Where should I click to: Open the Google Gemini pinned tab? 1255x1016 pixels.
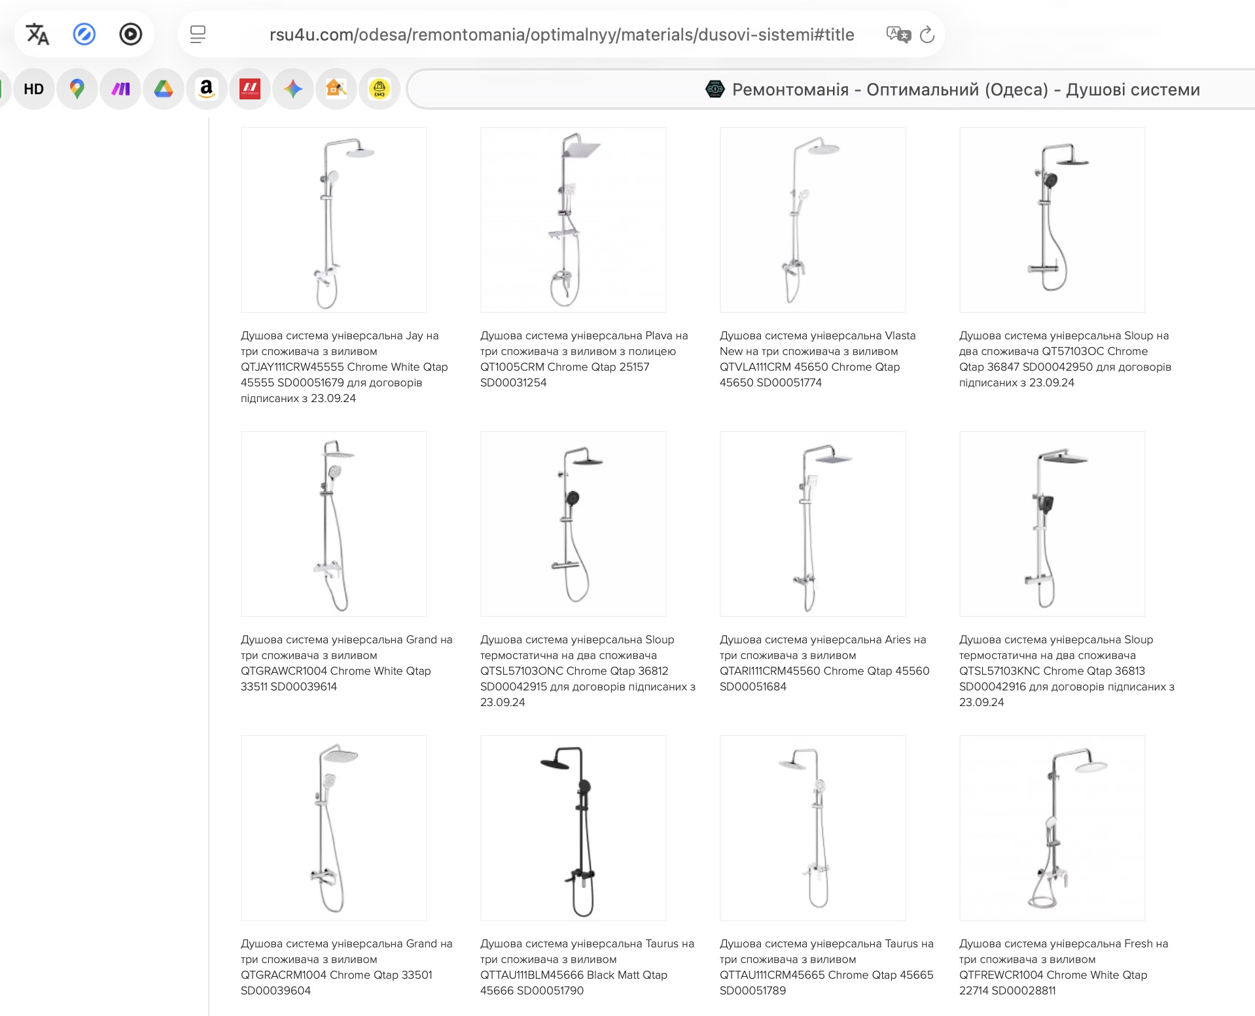tap(292, 89)
